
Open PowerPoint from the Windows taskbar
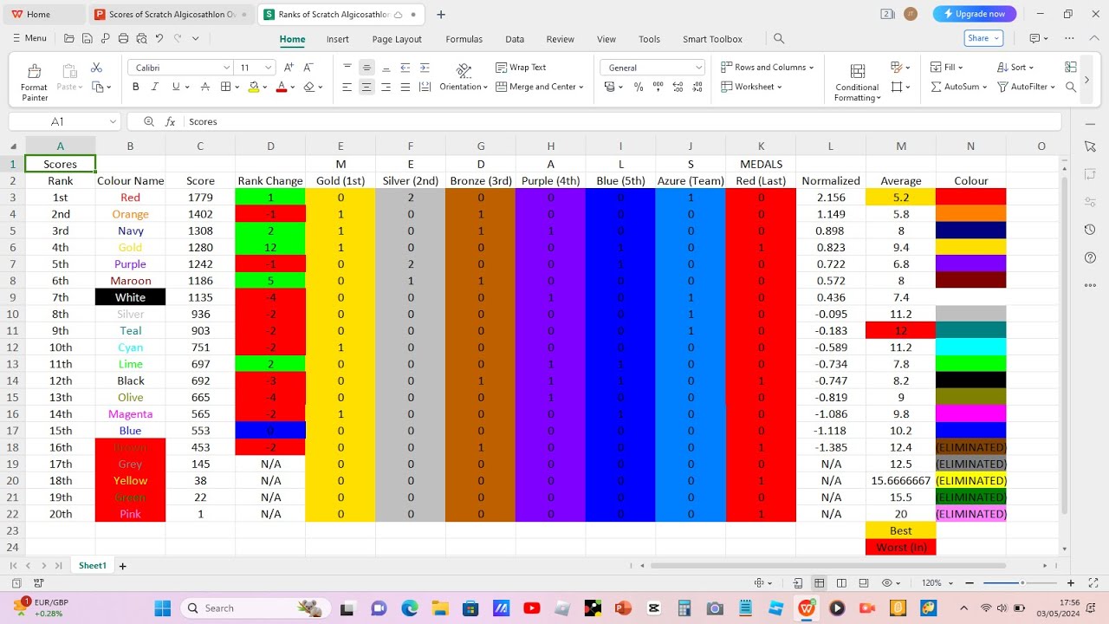[623, 608]
